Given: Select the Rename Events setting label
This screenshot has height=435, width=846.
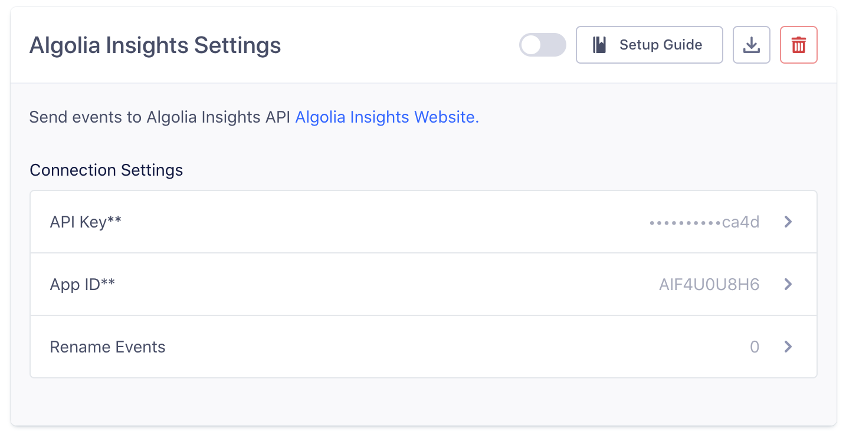Looking at the screenshot, I should point(107,347).
